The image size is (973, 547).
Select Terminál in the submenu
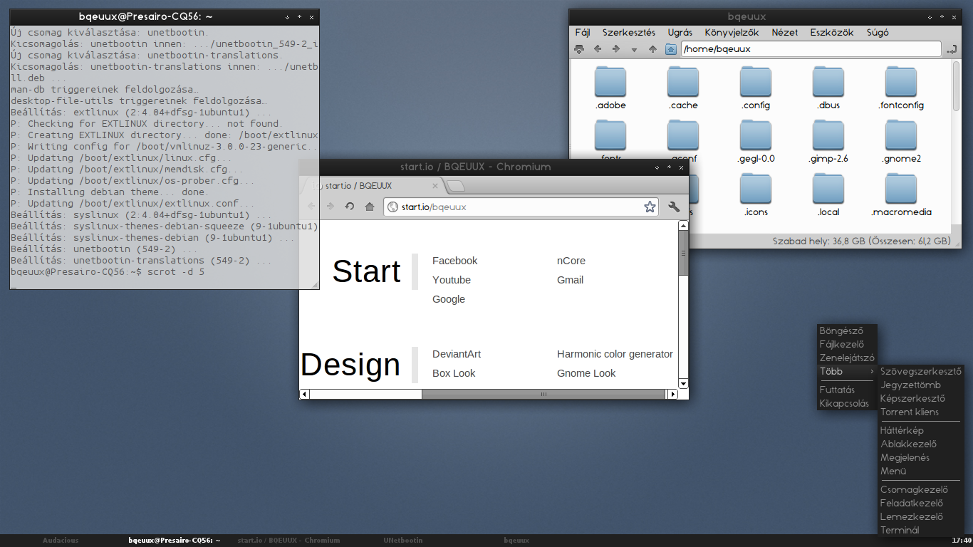(x=921, y=530)
